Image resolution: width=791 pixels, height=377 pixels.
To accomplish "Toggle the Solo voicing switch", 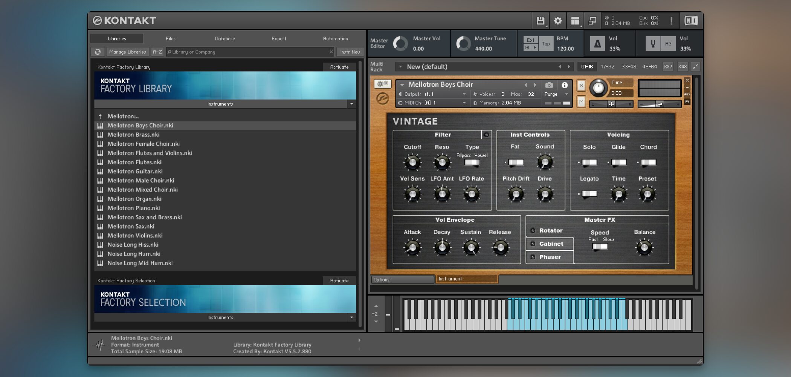I will pos(589,162).
